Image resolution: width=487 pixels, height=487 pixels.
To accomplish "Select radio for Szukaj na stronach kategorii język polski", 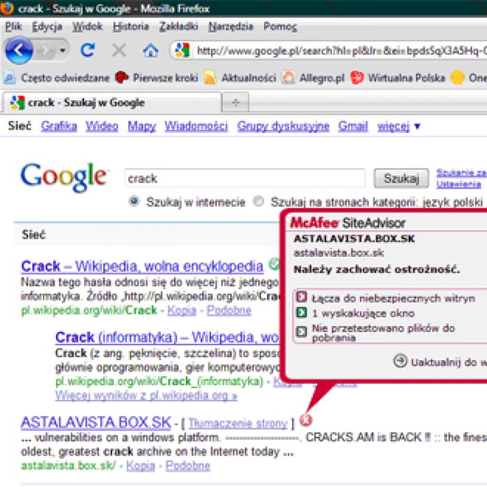I will (258, 201).
